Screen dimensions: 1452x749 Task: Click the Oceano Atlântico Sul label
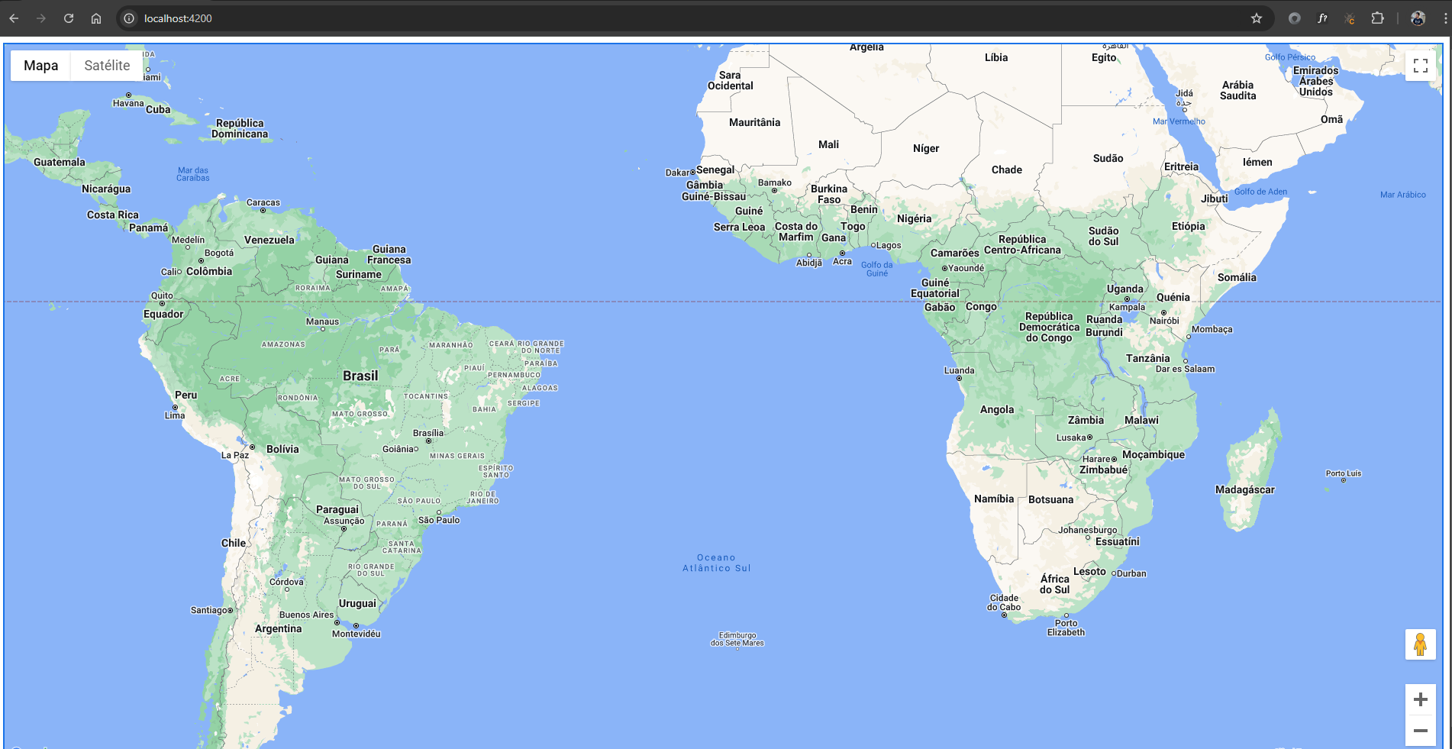(x=717, y=563)
